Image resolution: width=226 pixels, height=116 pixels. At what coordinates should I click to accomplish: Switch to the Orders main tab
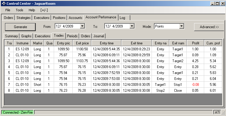click(9, 18)
